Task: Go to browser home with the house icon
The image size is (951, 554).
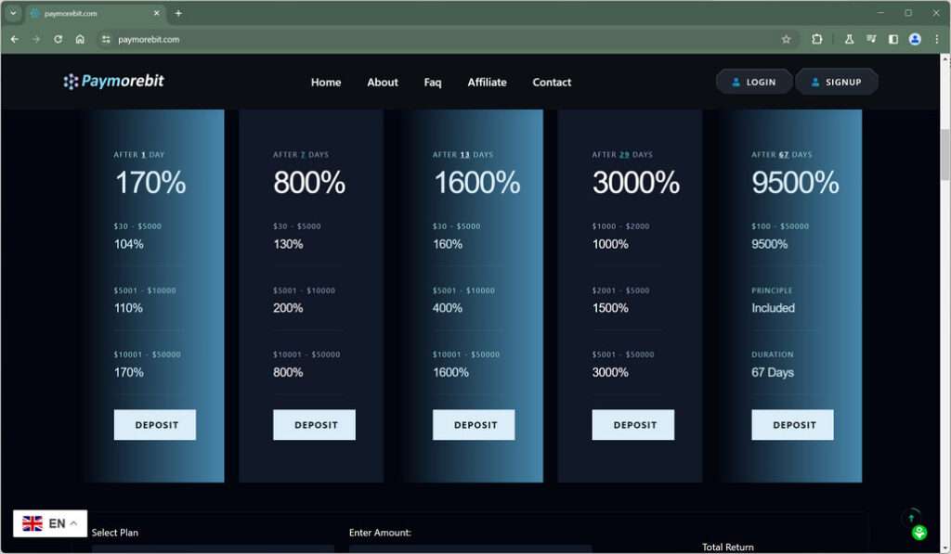Action: (x=80, y=39)
